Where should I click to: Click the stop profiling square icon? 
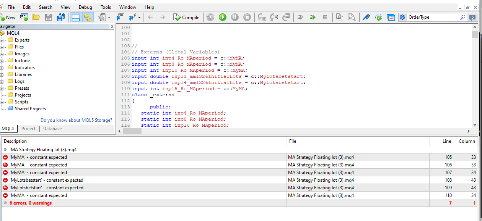[x=325, y=17]
